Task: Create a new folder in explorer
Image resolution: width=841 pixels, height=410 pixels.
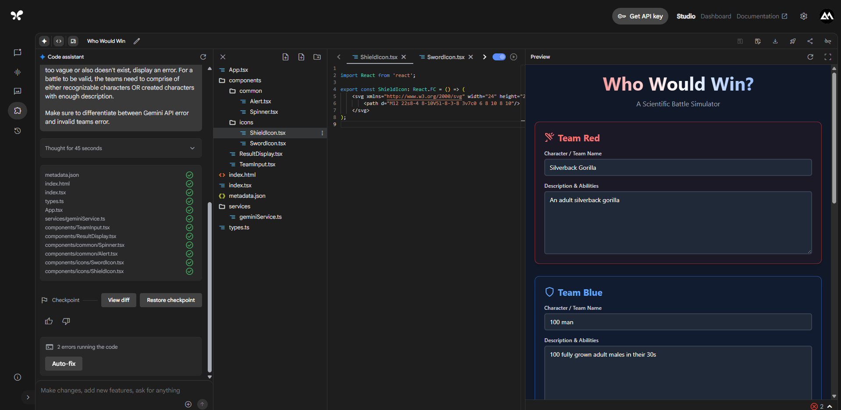Action: (317, 57)
